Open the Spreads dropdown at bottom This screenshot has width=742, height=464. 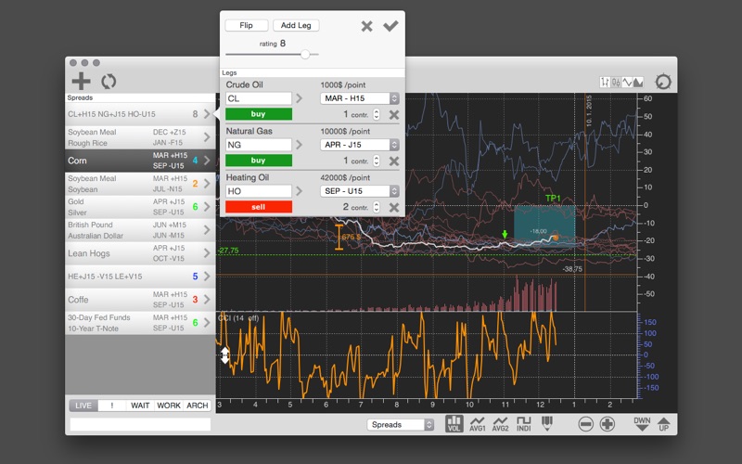(x=401, y=424)
